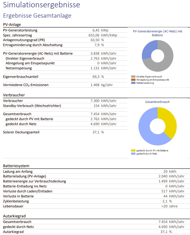
Task: Click the light blue gedeckt durch Netz legend swatch
Action: (x=133, y=154)
